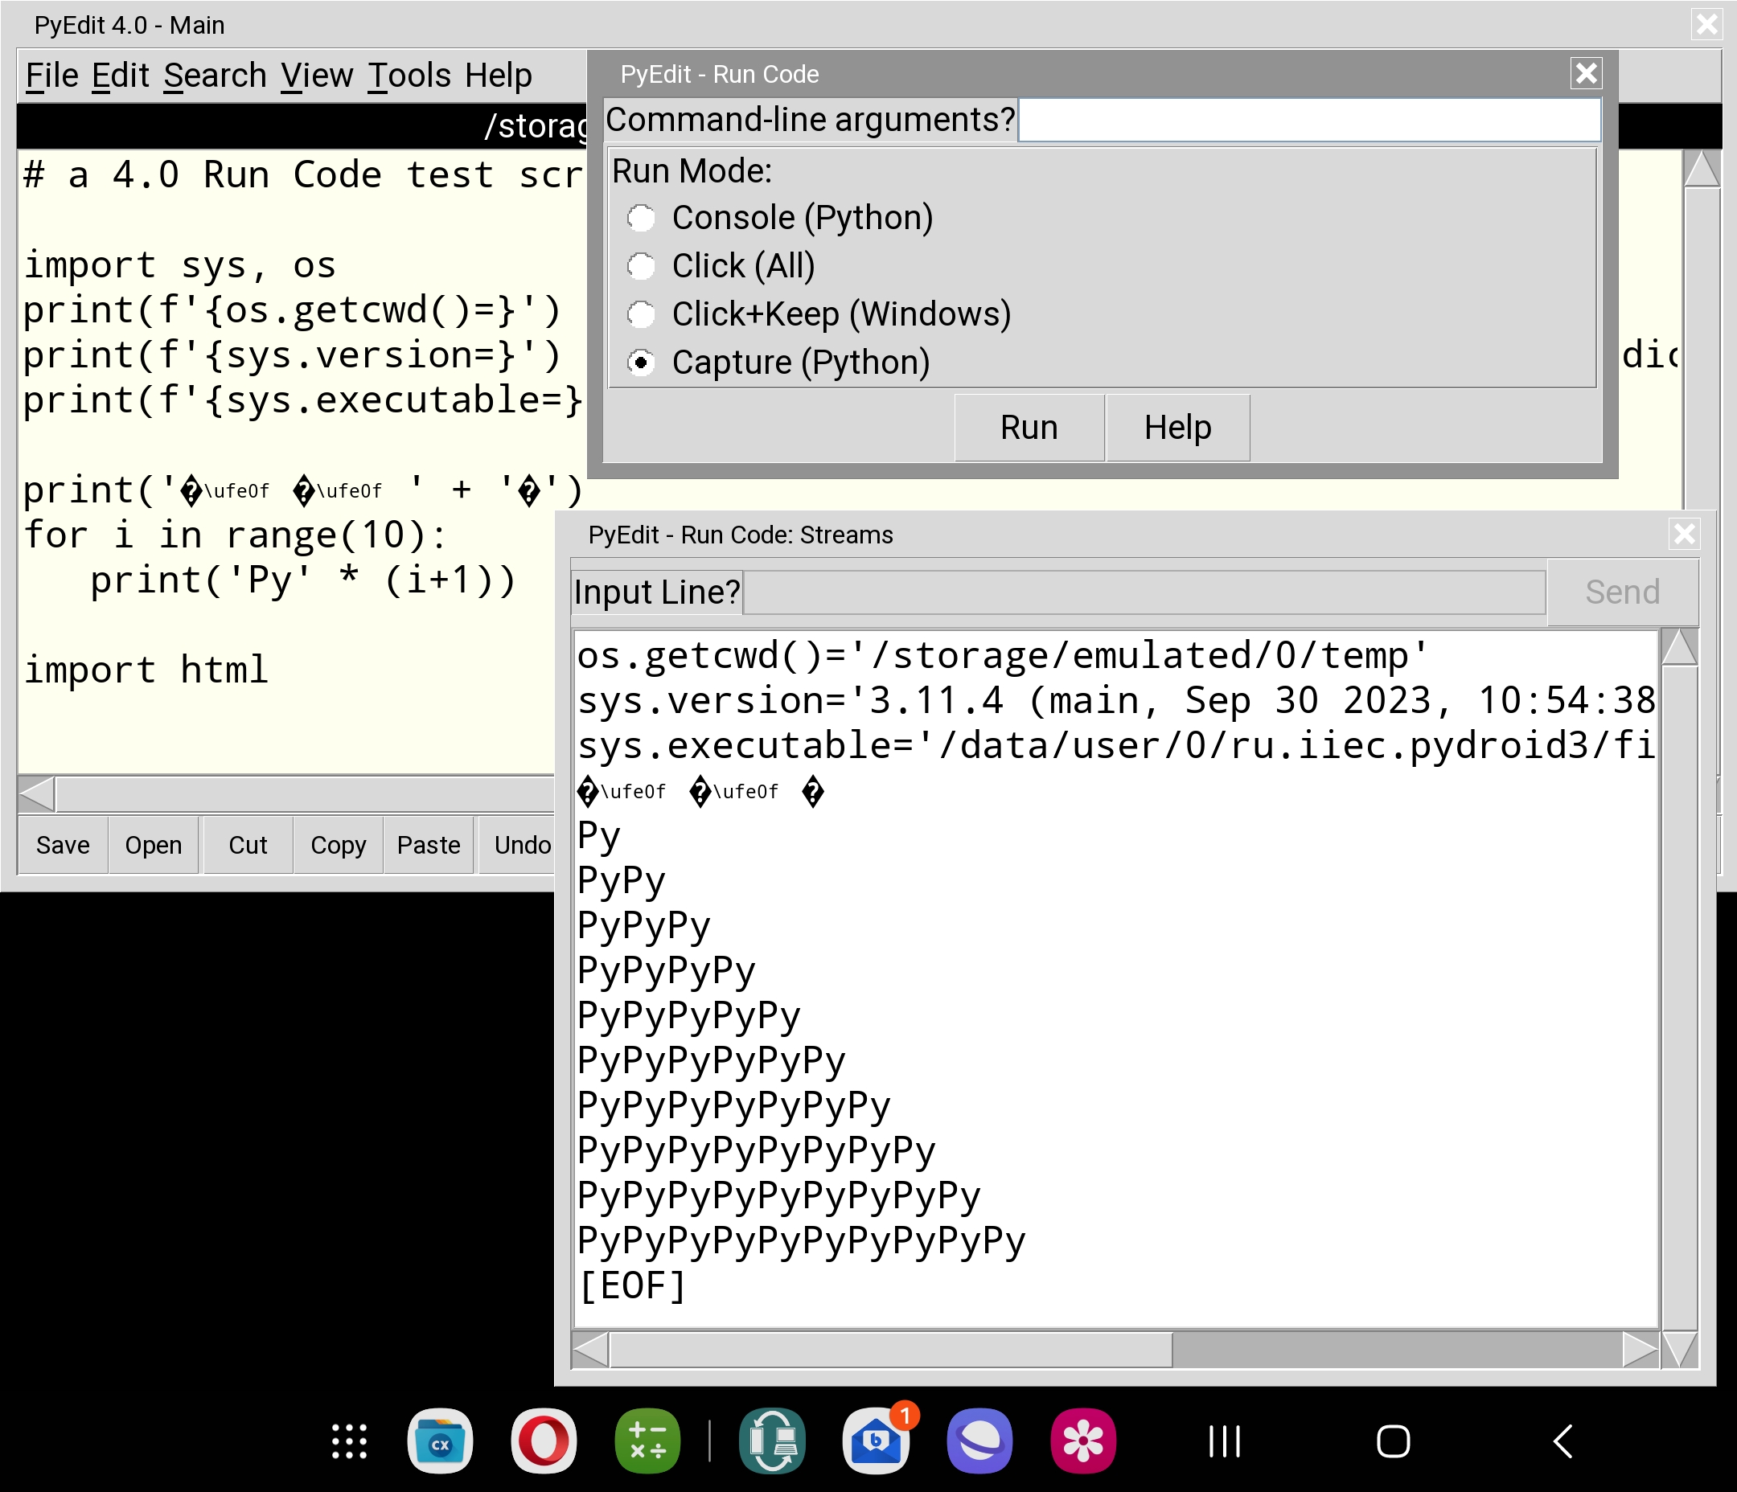Close the PyEdit Run Code dialog

click(x=1586, y=74)
